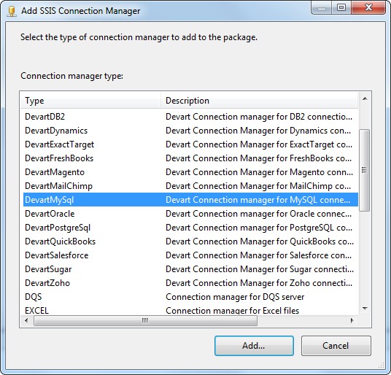Choose the DevartExactTarget row
The height and width of the screenshot is (375, 391).
(x=190, y=144)
